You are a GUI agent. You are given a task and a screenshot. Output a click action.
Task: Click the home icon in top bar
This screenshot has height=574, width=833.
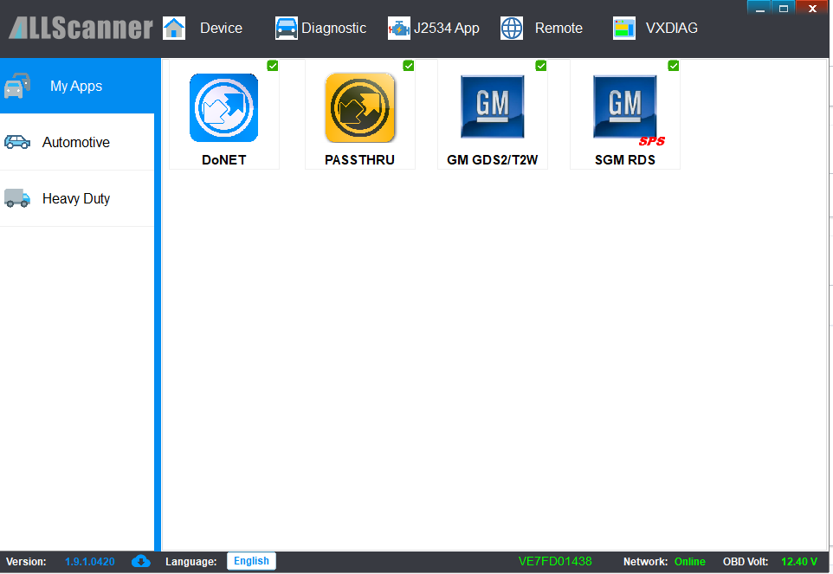tap(174, 29)
